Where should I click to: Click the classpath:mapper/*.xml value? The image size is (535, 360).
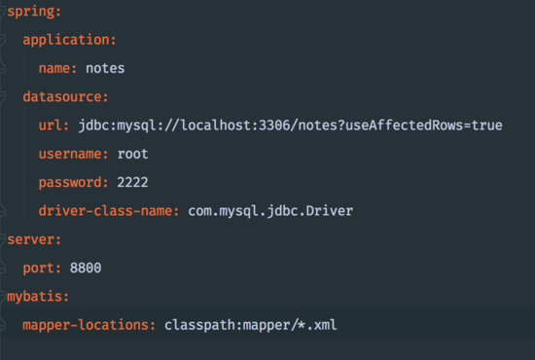tap(251, 325)
